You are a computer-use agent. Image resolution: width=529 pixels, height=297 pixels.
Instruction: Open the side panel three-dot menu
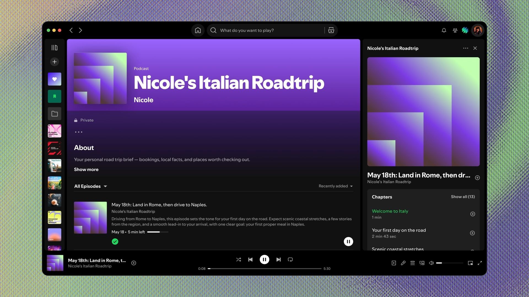pyautogui.click(x=466, y=48)
